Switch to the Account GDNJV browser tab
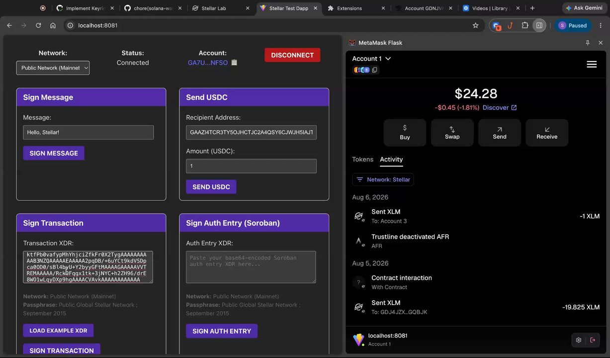610x358 pixels. (424, 8)
